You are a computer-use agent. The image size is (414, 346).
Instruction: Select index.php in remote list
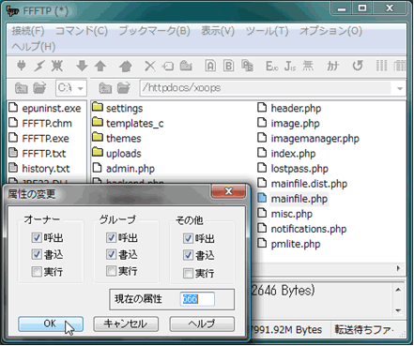[x=293, y=154]
